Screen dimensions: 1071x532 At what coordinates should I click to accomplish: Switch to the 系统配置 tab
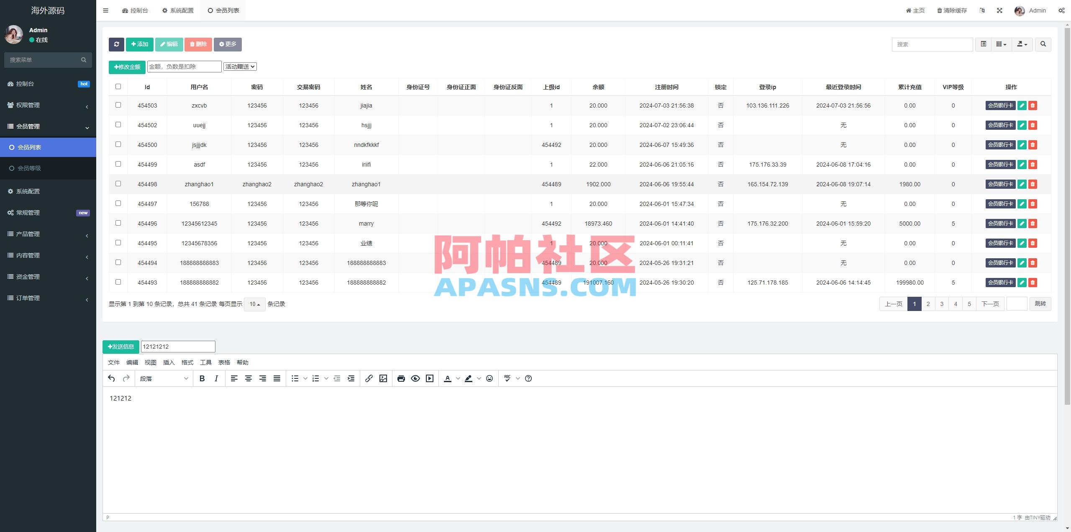177,10
